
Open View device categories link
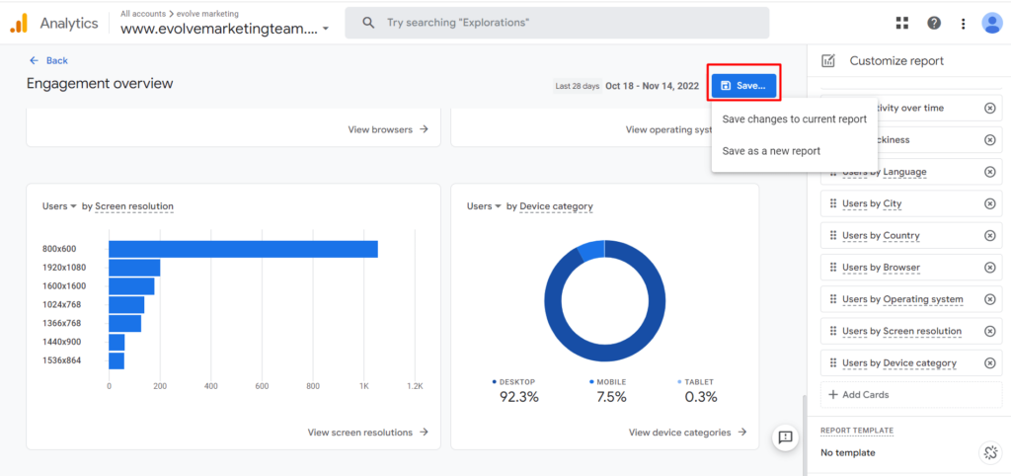click(x=688, y=433)
